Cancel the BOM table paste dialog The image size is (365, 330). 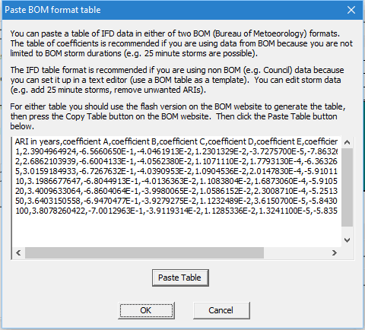click(221, 310)
